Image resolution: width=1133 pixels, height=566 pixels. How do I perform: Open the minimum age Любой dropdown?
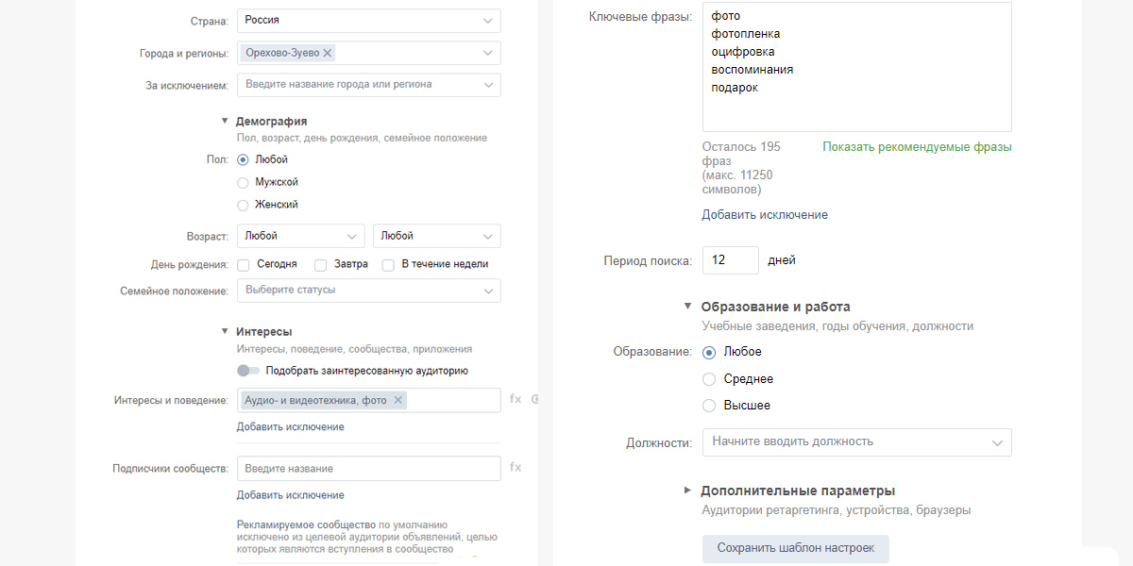[301, 236]
